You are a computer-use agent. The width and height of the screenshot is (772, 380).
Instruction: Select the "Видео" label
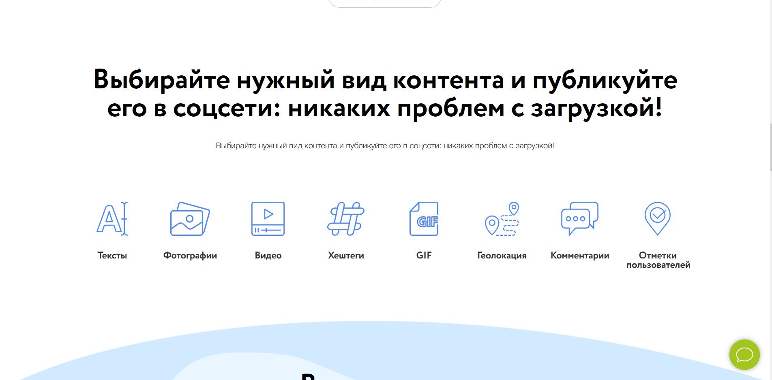268,256
